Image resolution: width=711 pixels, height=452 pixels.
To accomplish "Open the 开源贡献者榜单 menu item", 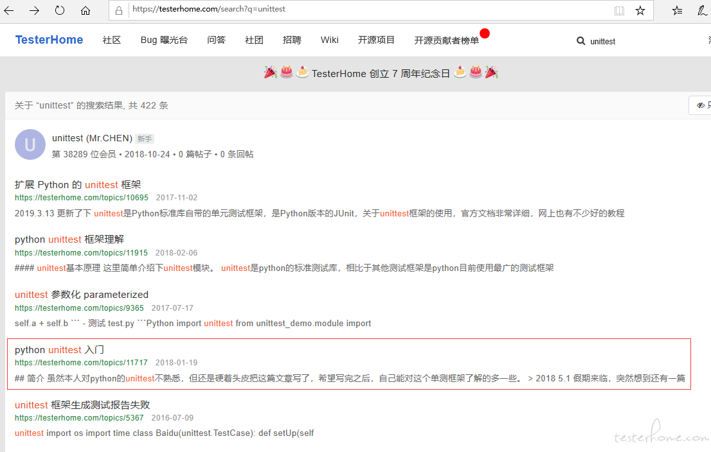I will pos(446,40).
